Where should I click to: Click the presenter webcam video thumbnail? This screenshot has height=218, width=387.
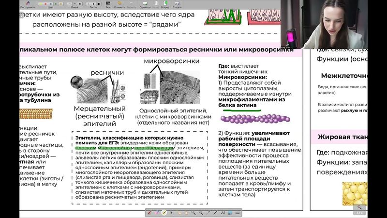[324, 24]
